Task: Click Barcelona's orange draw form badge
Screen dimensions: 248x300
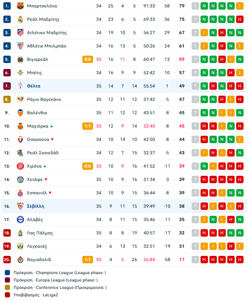Action: pyautogui.click(x=240, y=6)
